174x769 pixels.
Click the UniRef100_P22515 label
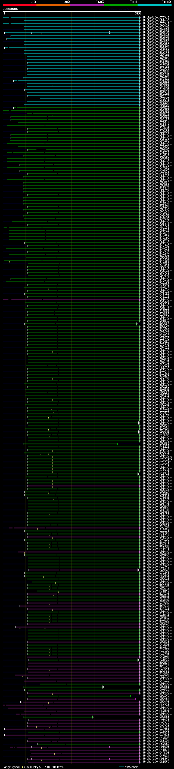coord(156,336)
